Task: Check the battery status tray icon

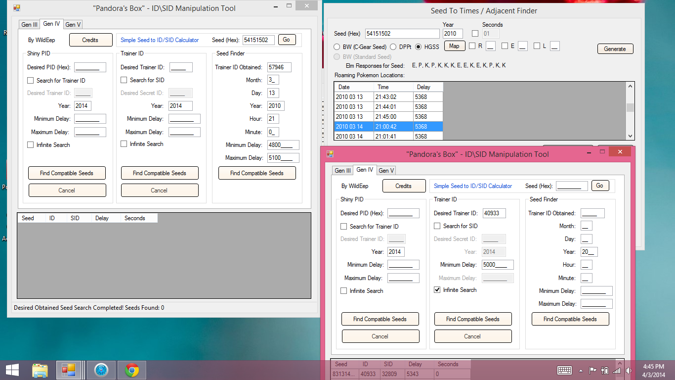Action: coord(604,370)
